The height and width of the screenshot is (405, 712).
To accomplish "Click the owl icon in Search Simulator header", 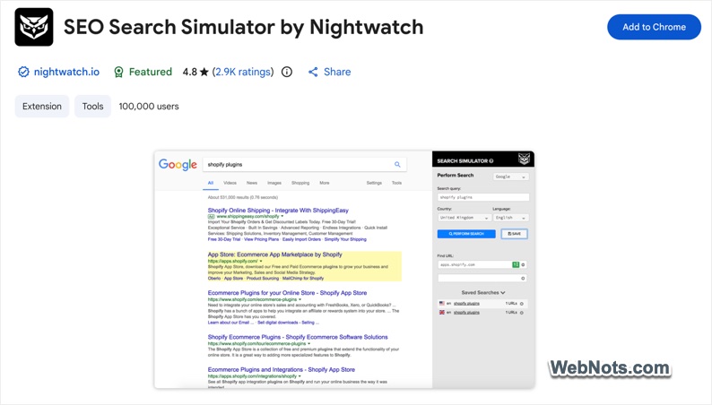I will [524, 159].
